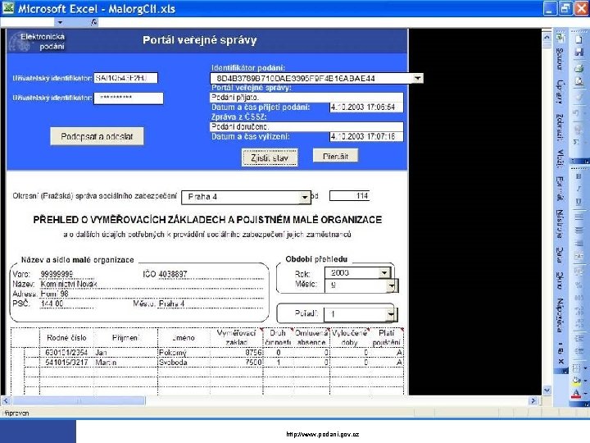
Task: Click the Zjistit stav button
Action: [270, 158]
